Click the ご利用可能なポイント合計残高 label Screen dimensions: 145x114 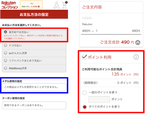pos(102,69)
